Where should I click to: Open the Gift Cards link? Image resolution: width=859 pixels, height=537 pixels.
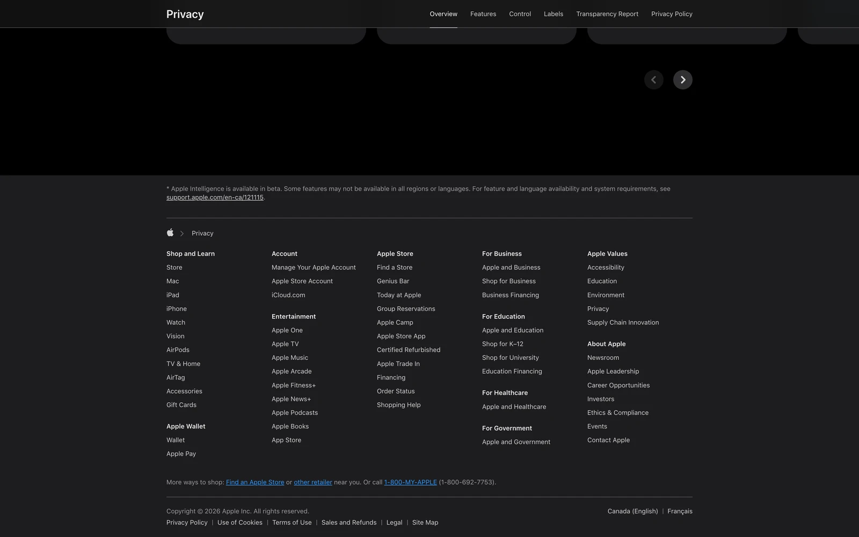[181, 405]
